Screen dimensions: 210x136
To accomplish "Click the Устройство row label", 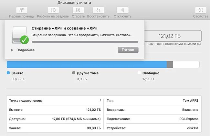I will [x=116, y=128].
